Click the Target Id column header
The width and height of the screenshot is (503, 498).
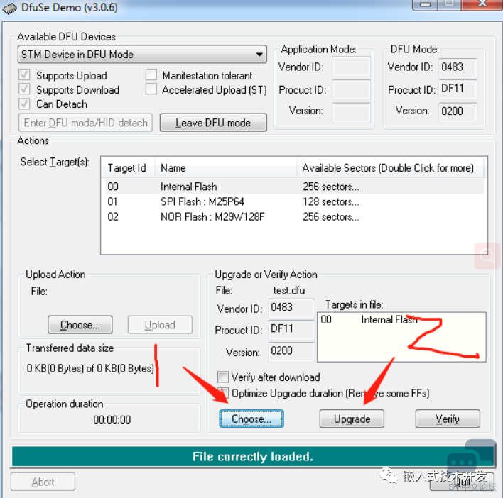click(129, 168)
